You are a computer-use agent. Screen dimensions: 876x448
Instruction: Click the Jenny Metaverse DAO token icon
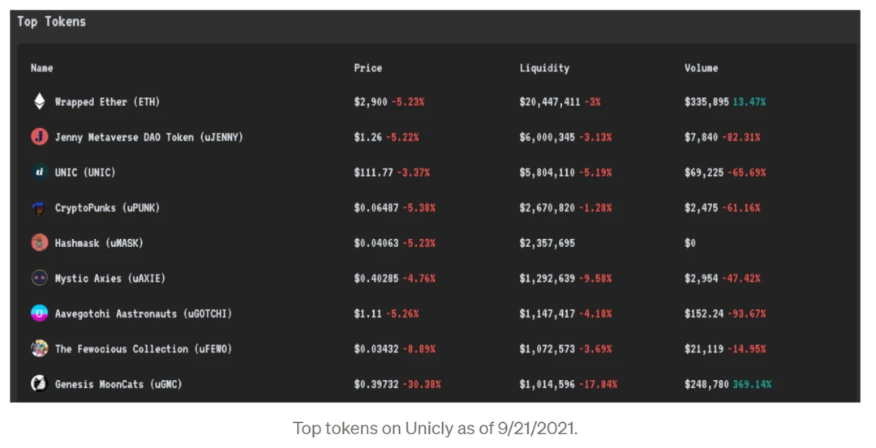click(39, 137)
